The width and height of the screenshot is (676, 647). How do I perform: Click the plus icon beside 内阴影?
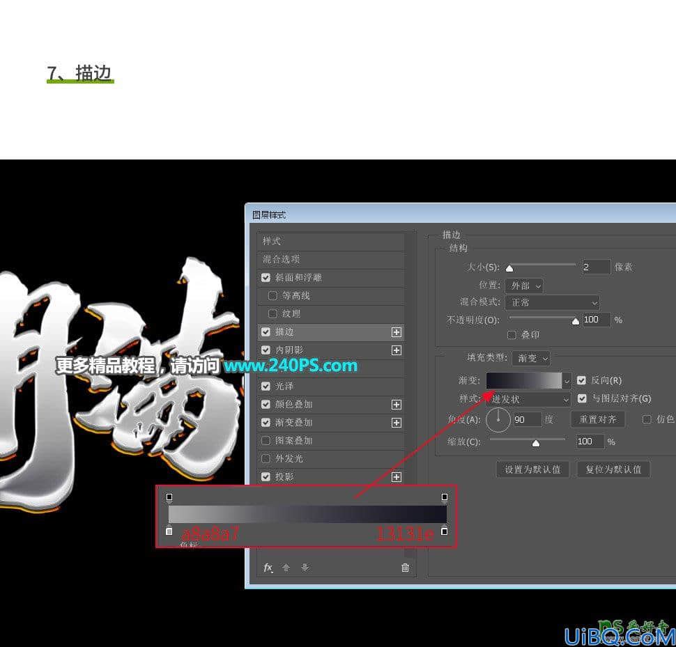tap(397, 350)
